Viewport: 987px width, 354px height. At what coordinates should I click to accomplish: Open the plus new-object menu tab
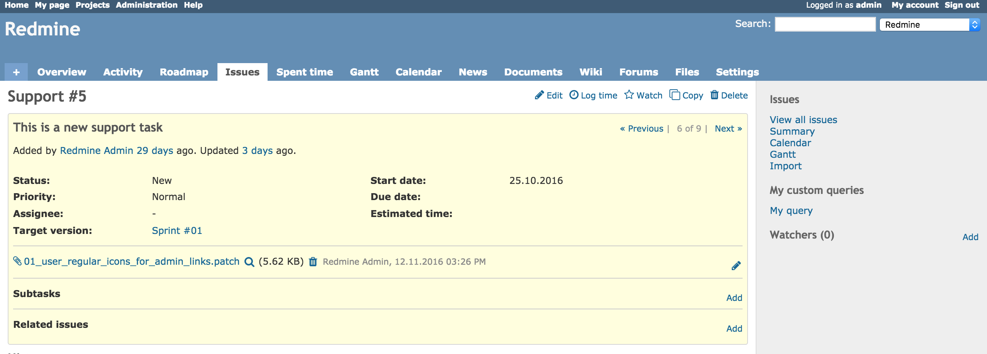point(16,72)
